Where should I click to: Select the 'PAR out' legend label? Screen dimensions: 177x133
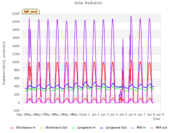[161, 127]
